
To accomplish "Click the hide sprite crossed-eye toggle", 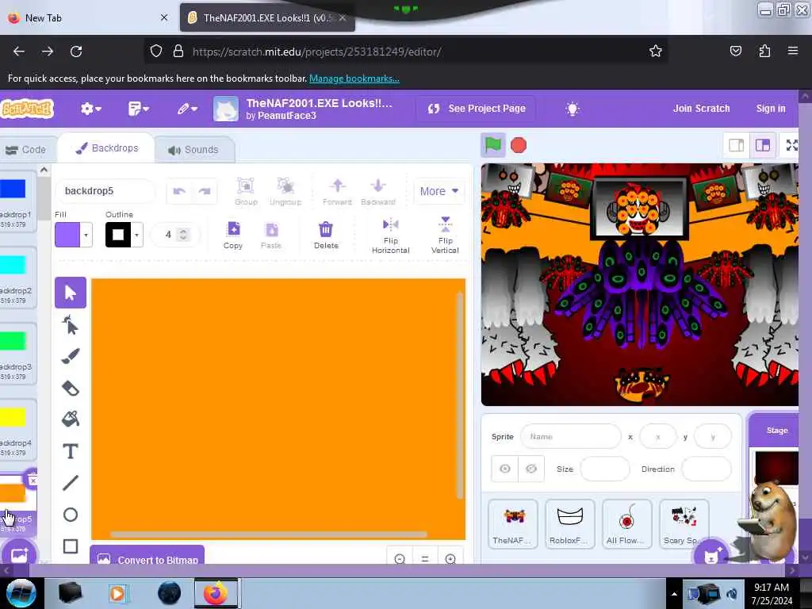I will click(530, 469).
